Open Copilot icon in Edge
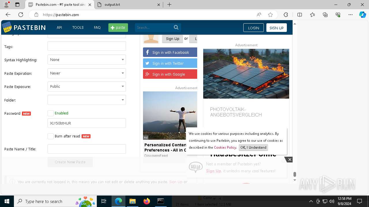The image size is (369, 207). pyautogui.click(x=362, y=15)
